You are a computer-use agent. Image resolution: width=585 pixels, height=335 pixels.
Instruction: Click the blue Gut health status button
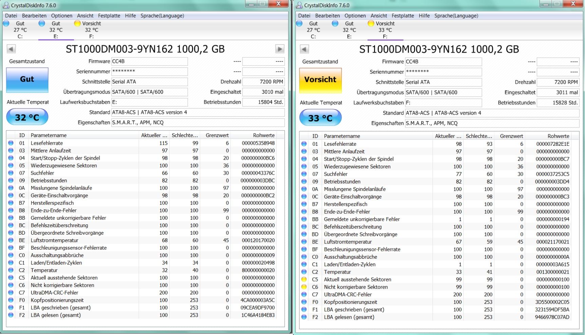(27, 80)
